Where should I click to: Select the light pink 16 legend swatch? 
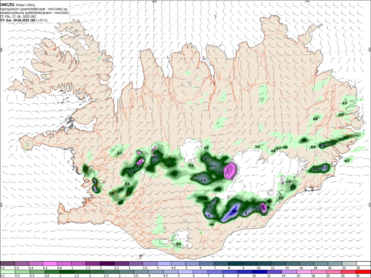coord(304,272)
